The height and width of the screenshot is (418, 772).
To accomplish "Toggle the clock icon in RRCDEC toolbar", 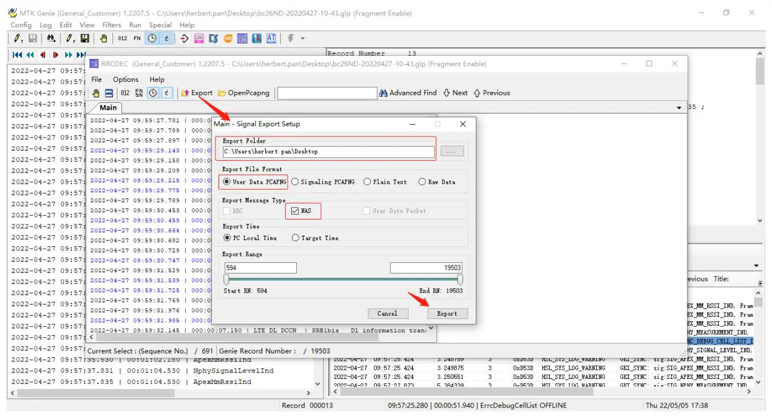I will click(x=153, y=93).
